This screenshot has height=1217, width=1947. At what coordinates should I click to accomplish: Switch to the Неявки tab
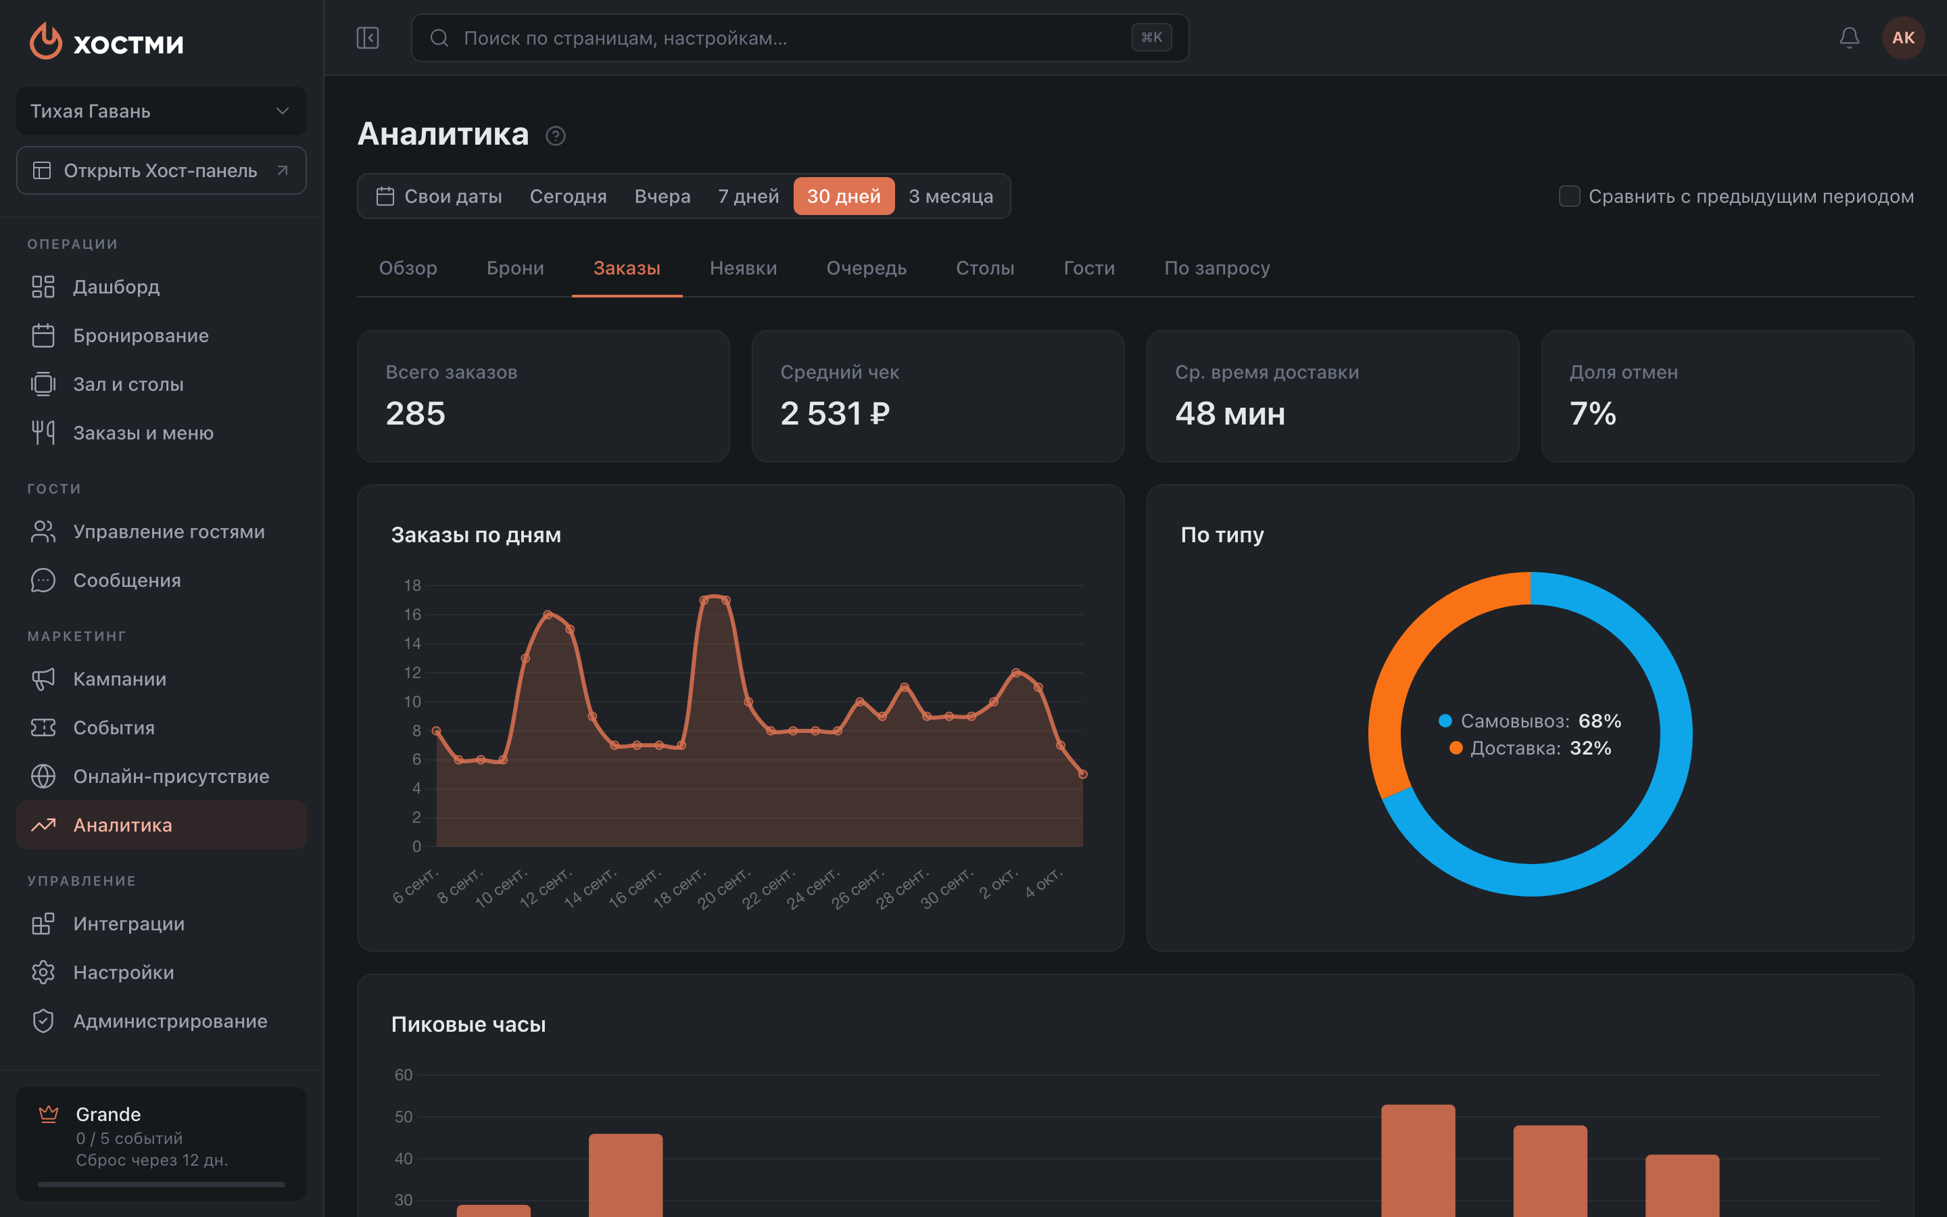(x=744, y=268)
